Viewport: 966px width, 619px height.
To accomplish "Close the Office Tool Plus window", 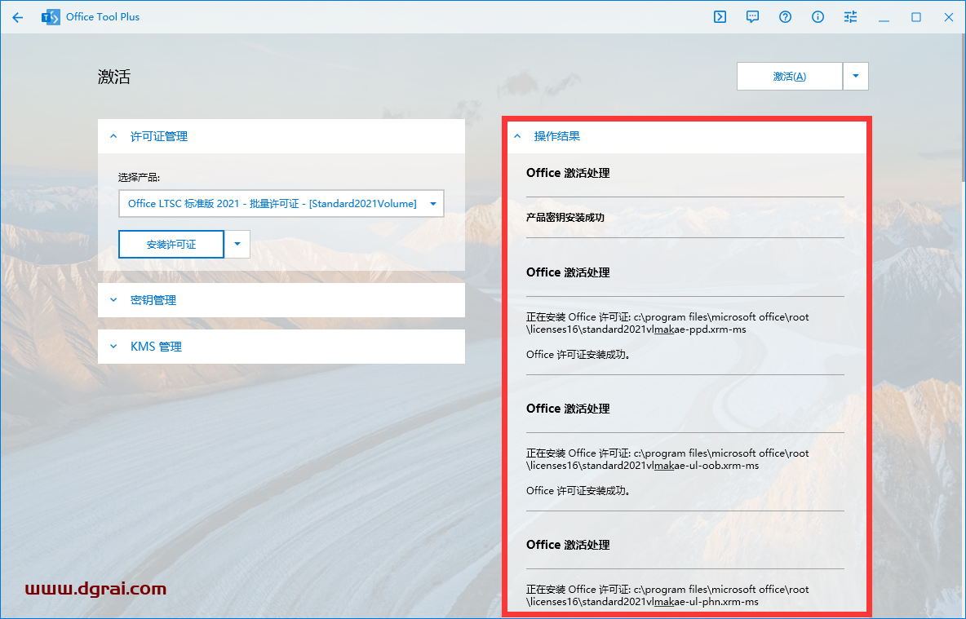I will (949, 17).
